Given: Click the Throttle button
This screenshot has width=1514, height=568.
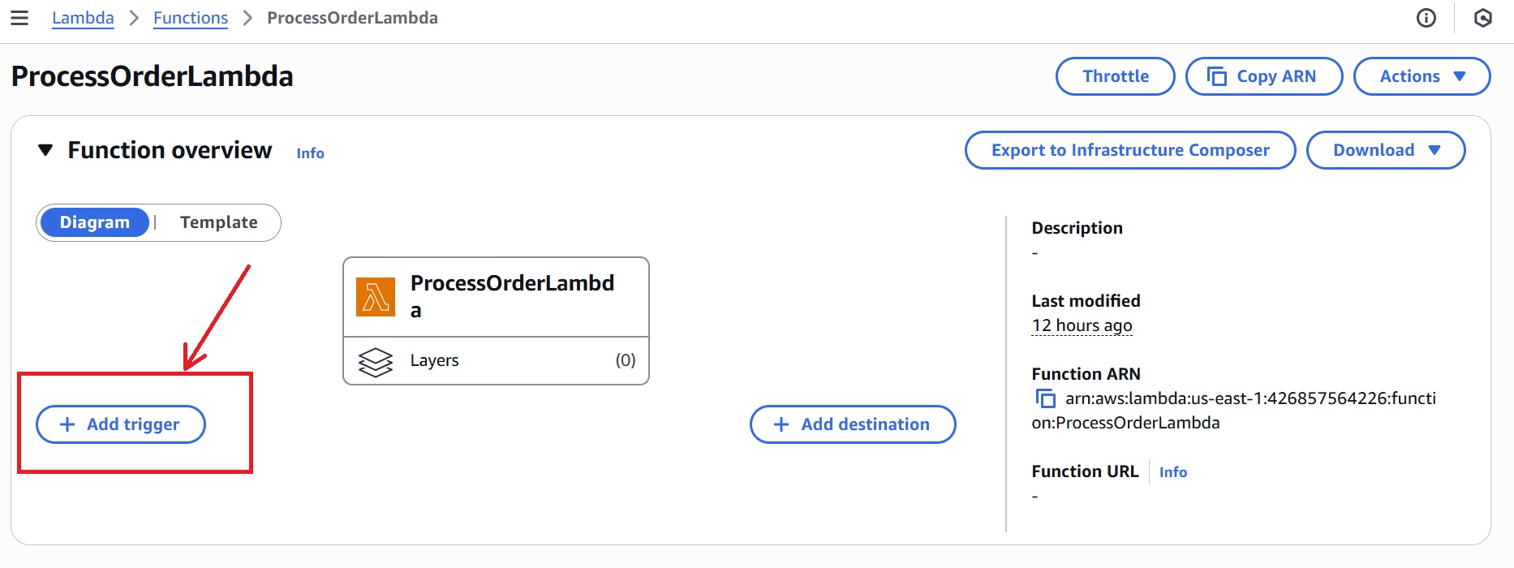Looking at the screenshot, I should click(1115, 75).
